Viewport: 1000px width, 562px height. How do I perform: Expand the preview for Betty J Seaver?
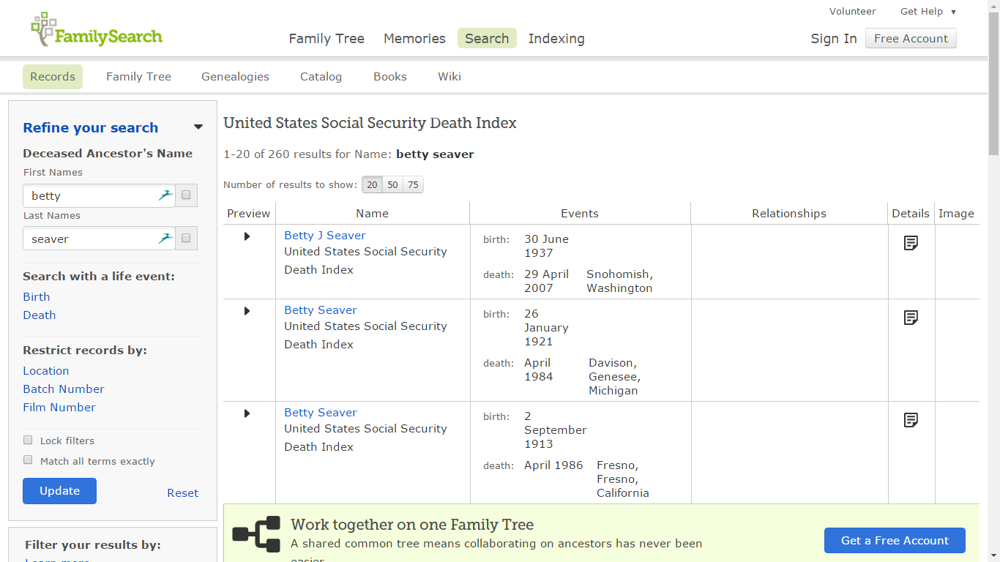point(247,236)
